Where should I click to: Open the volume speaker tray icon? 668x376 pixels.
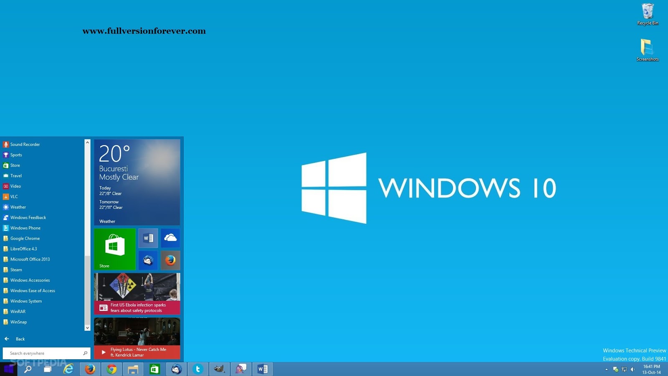tap(633, 369)
